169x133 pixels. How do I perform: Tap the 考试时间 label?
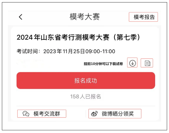27,51
